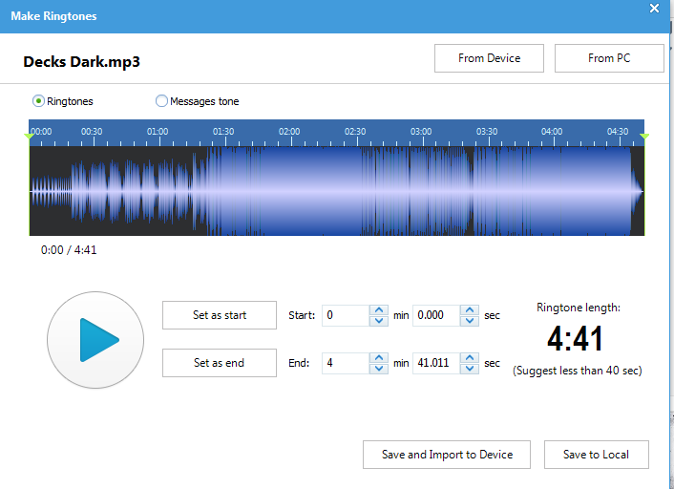
Task: Decrease the Start seconds value
Action: pyautogui.click(x=469, y=321)
